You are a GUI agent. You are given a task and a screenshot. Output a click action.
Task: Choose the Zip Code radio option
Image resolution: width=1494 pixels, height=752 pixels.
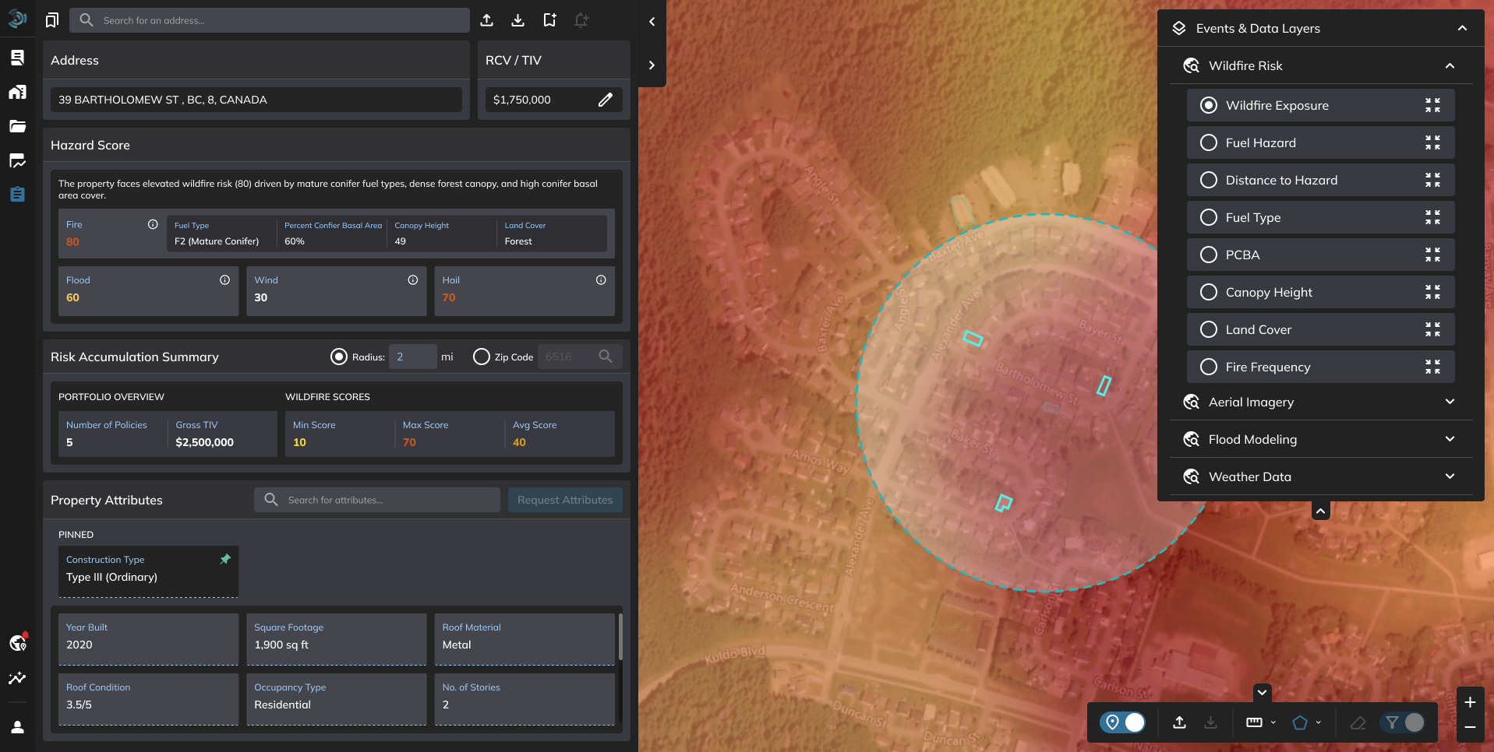tap(482, 357)
